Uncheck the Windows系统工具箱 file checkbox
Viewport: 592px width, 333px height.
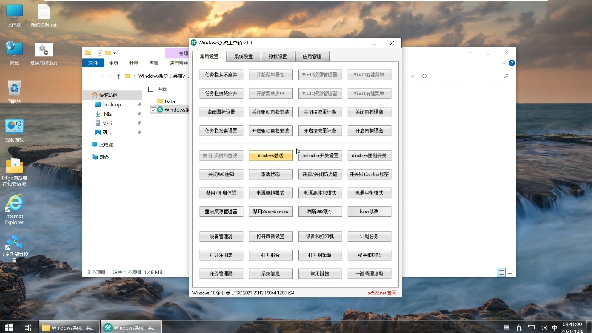click(x=154, y=110)
